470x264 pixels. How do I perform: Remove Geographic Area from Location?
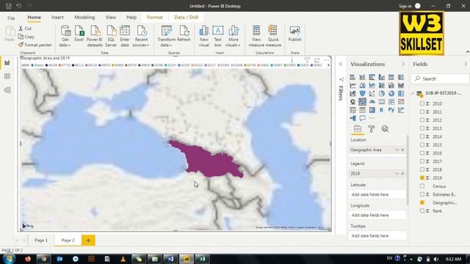click(402, 150)
